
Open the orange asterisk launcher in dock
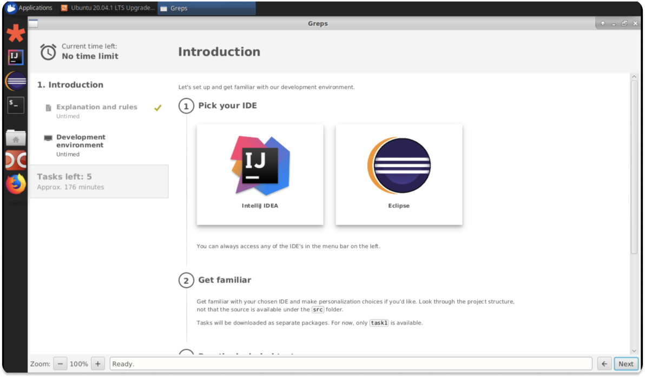coord(16,34)
